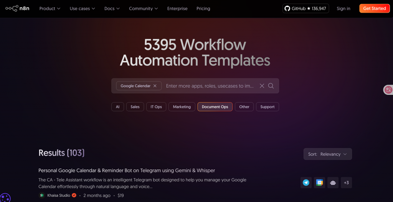
Task: Open the Khaisa Studio creator profile
Action: (x=59, y=195)
